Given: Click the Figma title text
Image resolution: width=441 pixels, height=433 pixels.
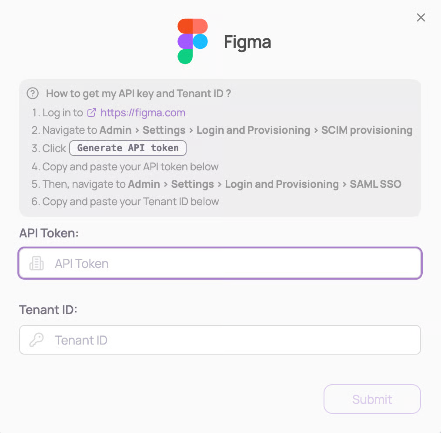Looking at the screenshot, I should [247, 42].
